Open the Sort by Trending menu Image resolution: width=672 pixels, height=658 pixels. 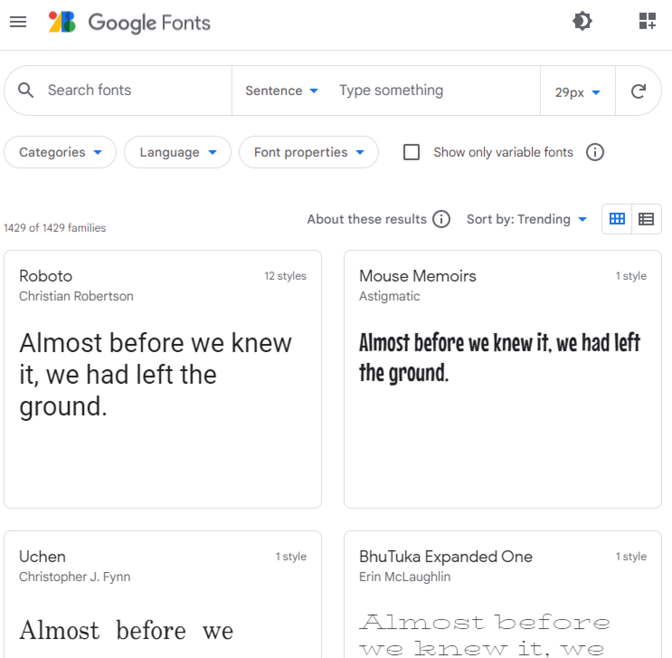526,219
